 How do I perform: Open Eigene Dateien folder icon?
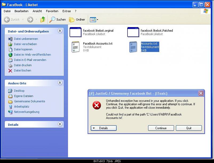[x=10, y=96]
